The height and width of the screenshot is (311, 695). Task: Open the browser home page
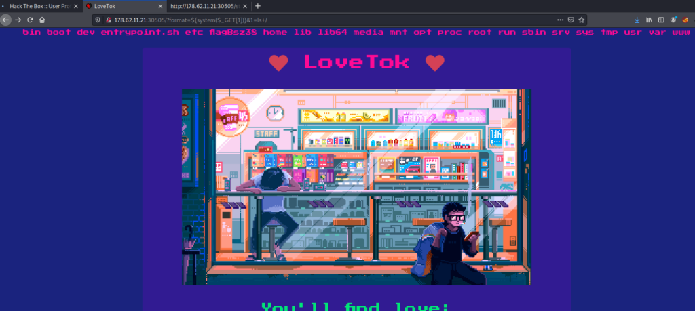(42, 20)
